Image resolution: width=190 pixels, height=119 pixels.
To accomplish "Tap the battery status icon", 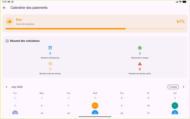I will 184,2.
